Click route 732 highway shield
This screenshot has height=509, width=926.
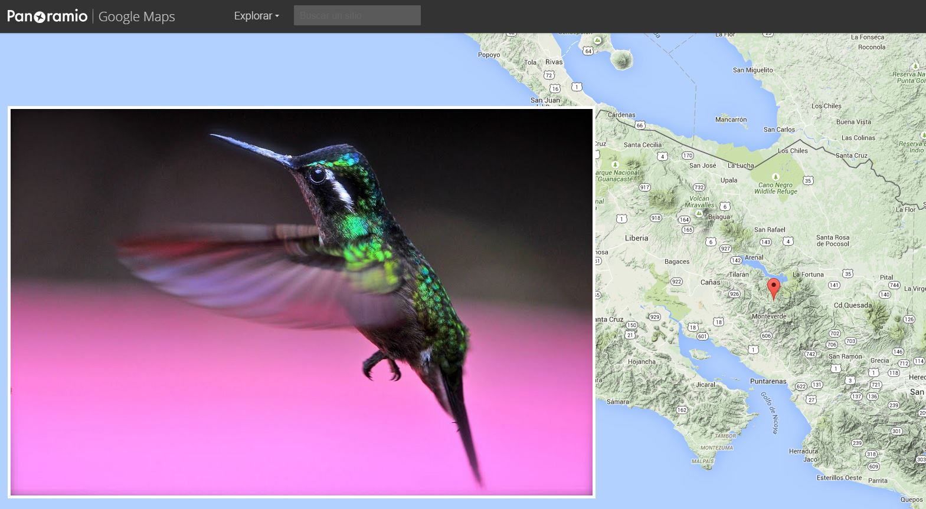click(699, 187)
